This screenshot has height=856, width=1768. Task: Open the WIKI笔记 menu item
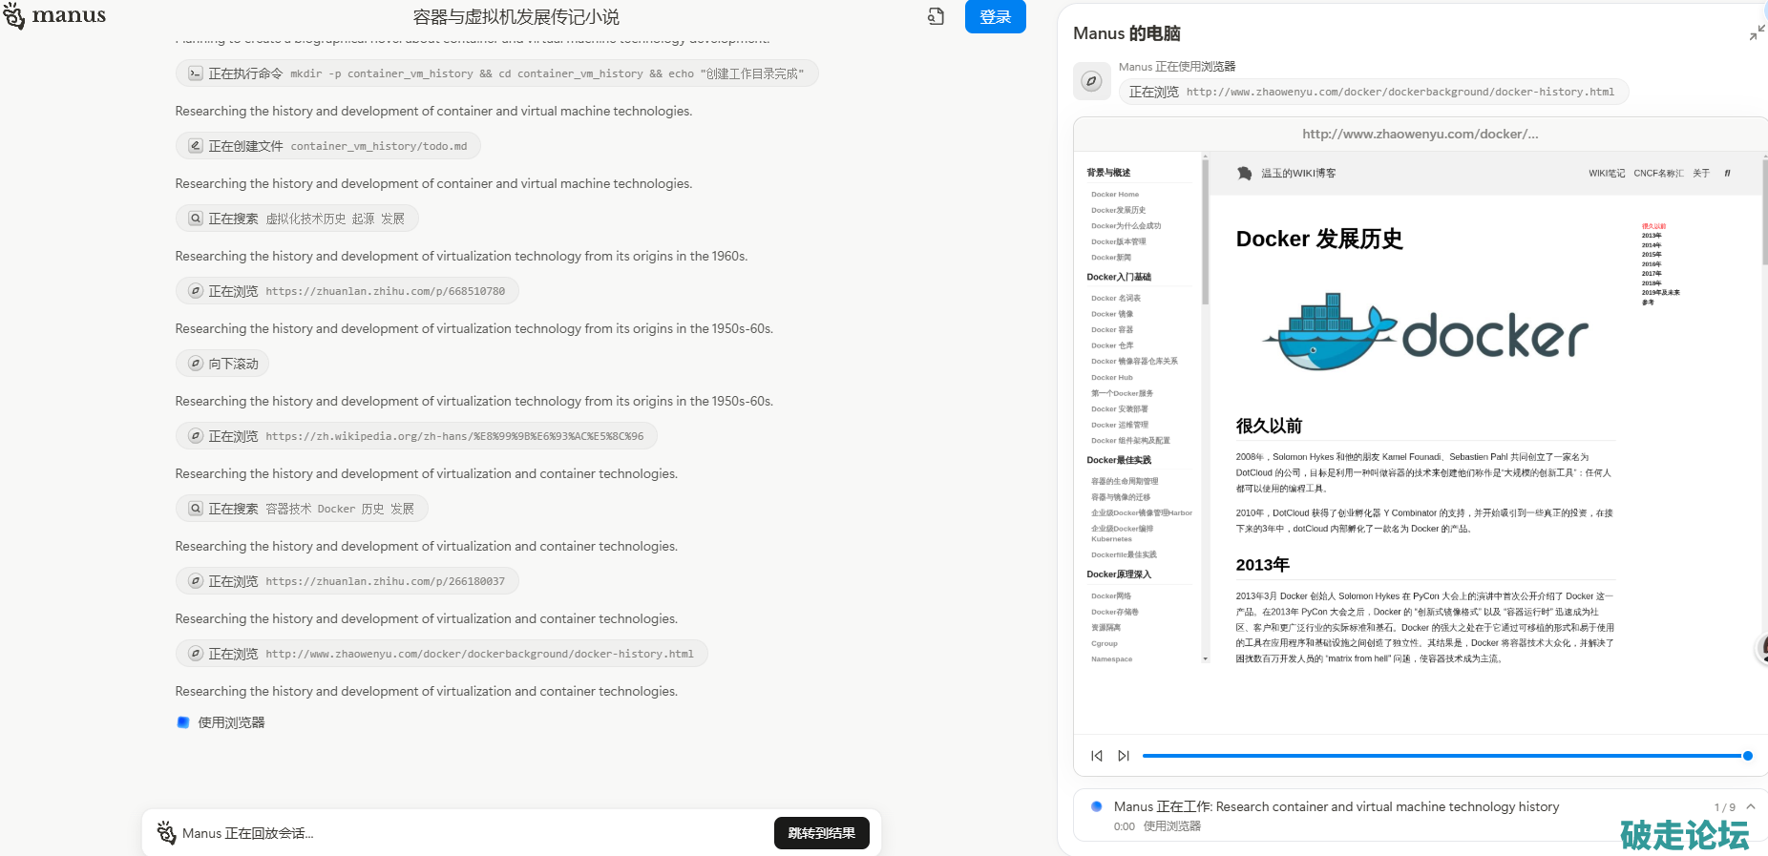[1606, 174]
